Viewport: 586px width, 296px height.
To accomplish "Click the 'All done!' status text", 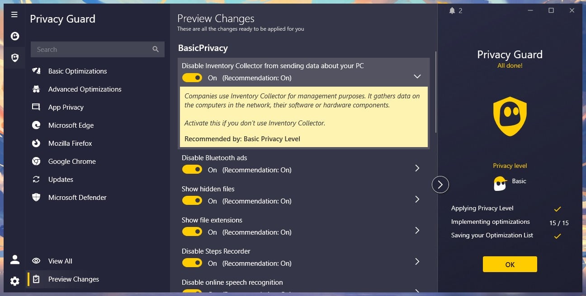I will coord(510,65).
